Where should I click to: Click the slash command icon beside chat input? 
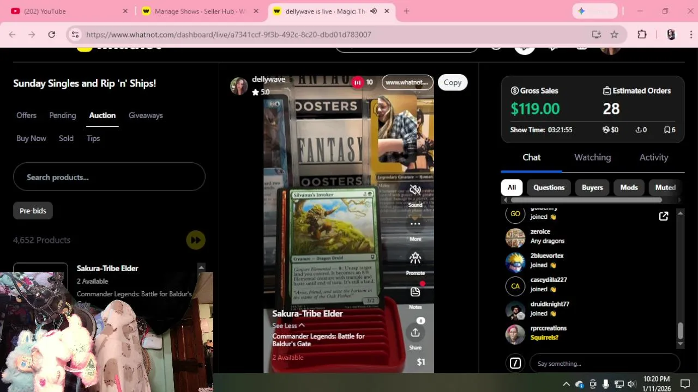515,363
